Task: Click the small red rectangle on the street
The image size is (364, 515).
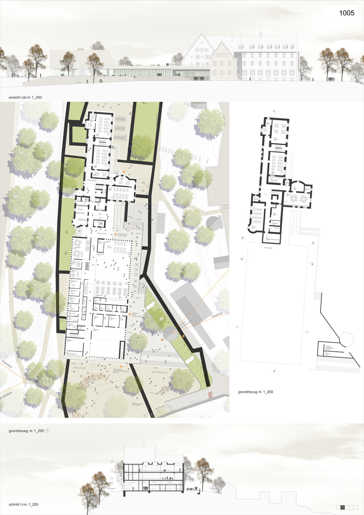Action: pos(210,395)
